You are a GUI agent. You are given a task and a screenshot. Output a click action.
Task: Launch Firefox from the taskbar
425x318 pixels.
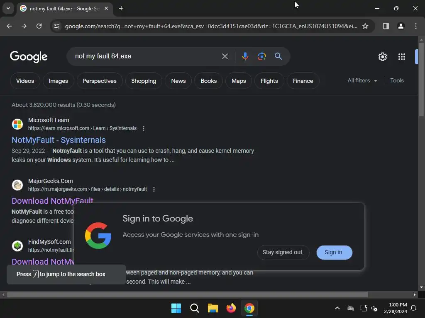231,308
